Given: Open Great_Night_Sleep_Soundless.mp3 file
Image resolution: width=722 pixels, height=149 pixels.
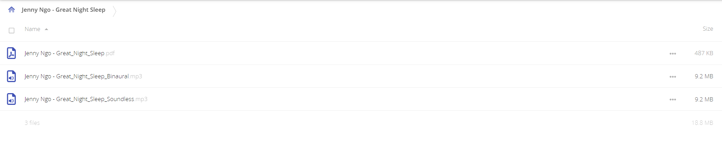Looking at the screenshot, I should pyautogui.click(x=86, y=99).
